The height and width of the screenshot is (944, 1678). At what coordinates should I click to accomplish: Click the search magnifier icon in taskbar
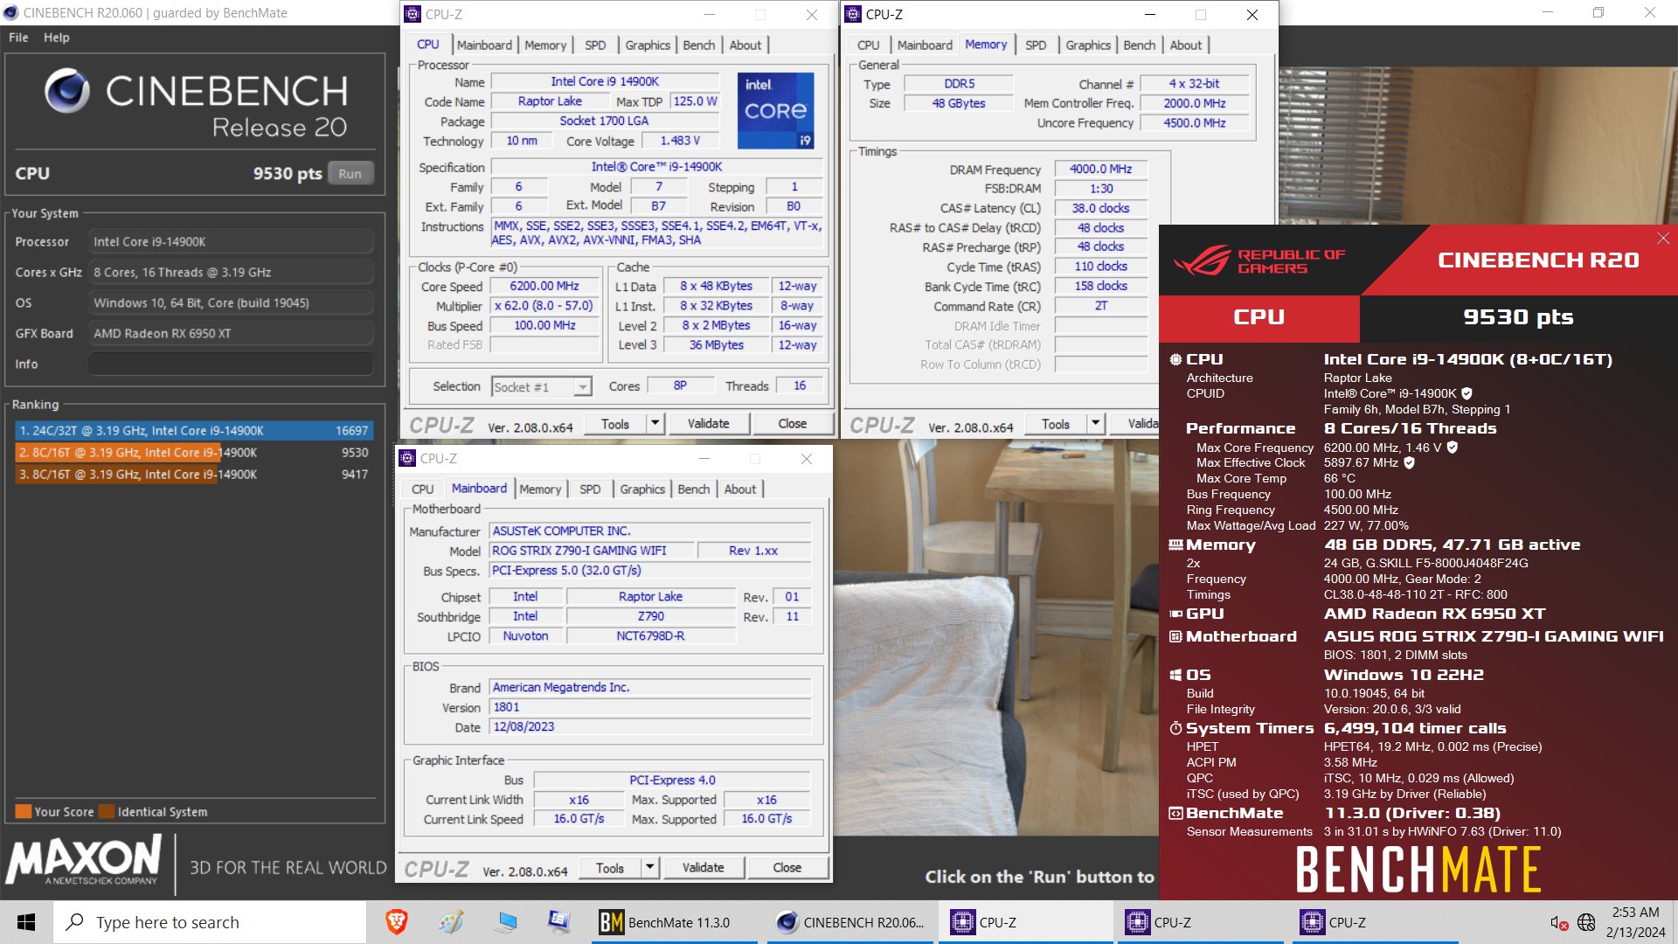[75, 922]
